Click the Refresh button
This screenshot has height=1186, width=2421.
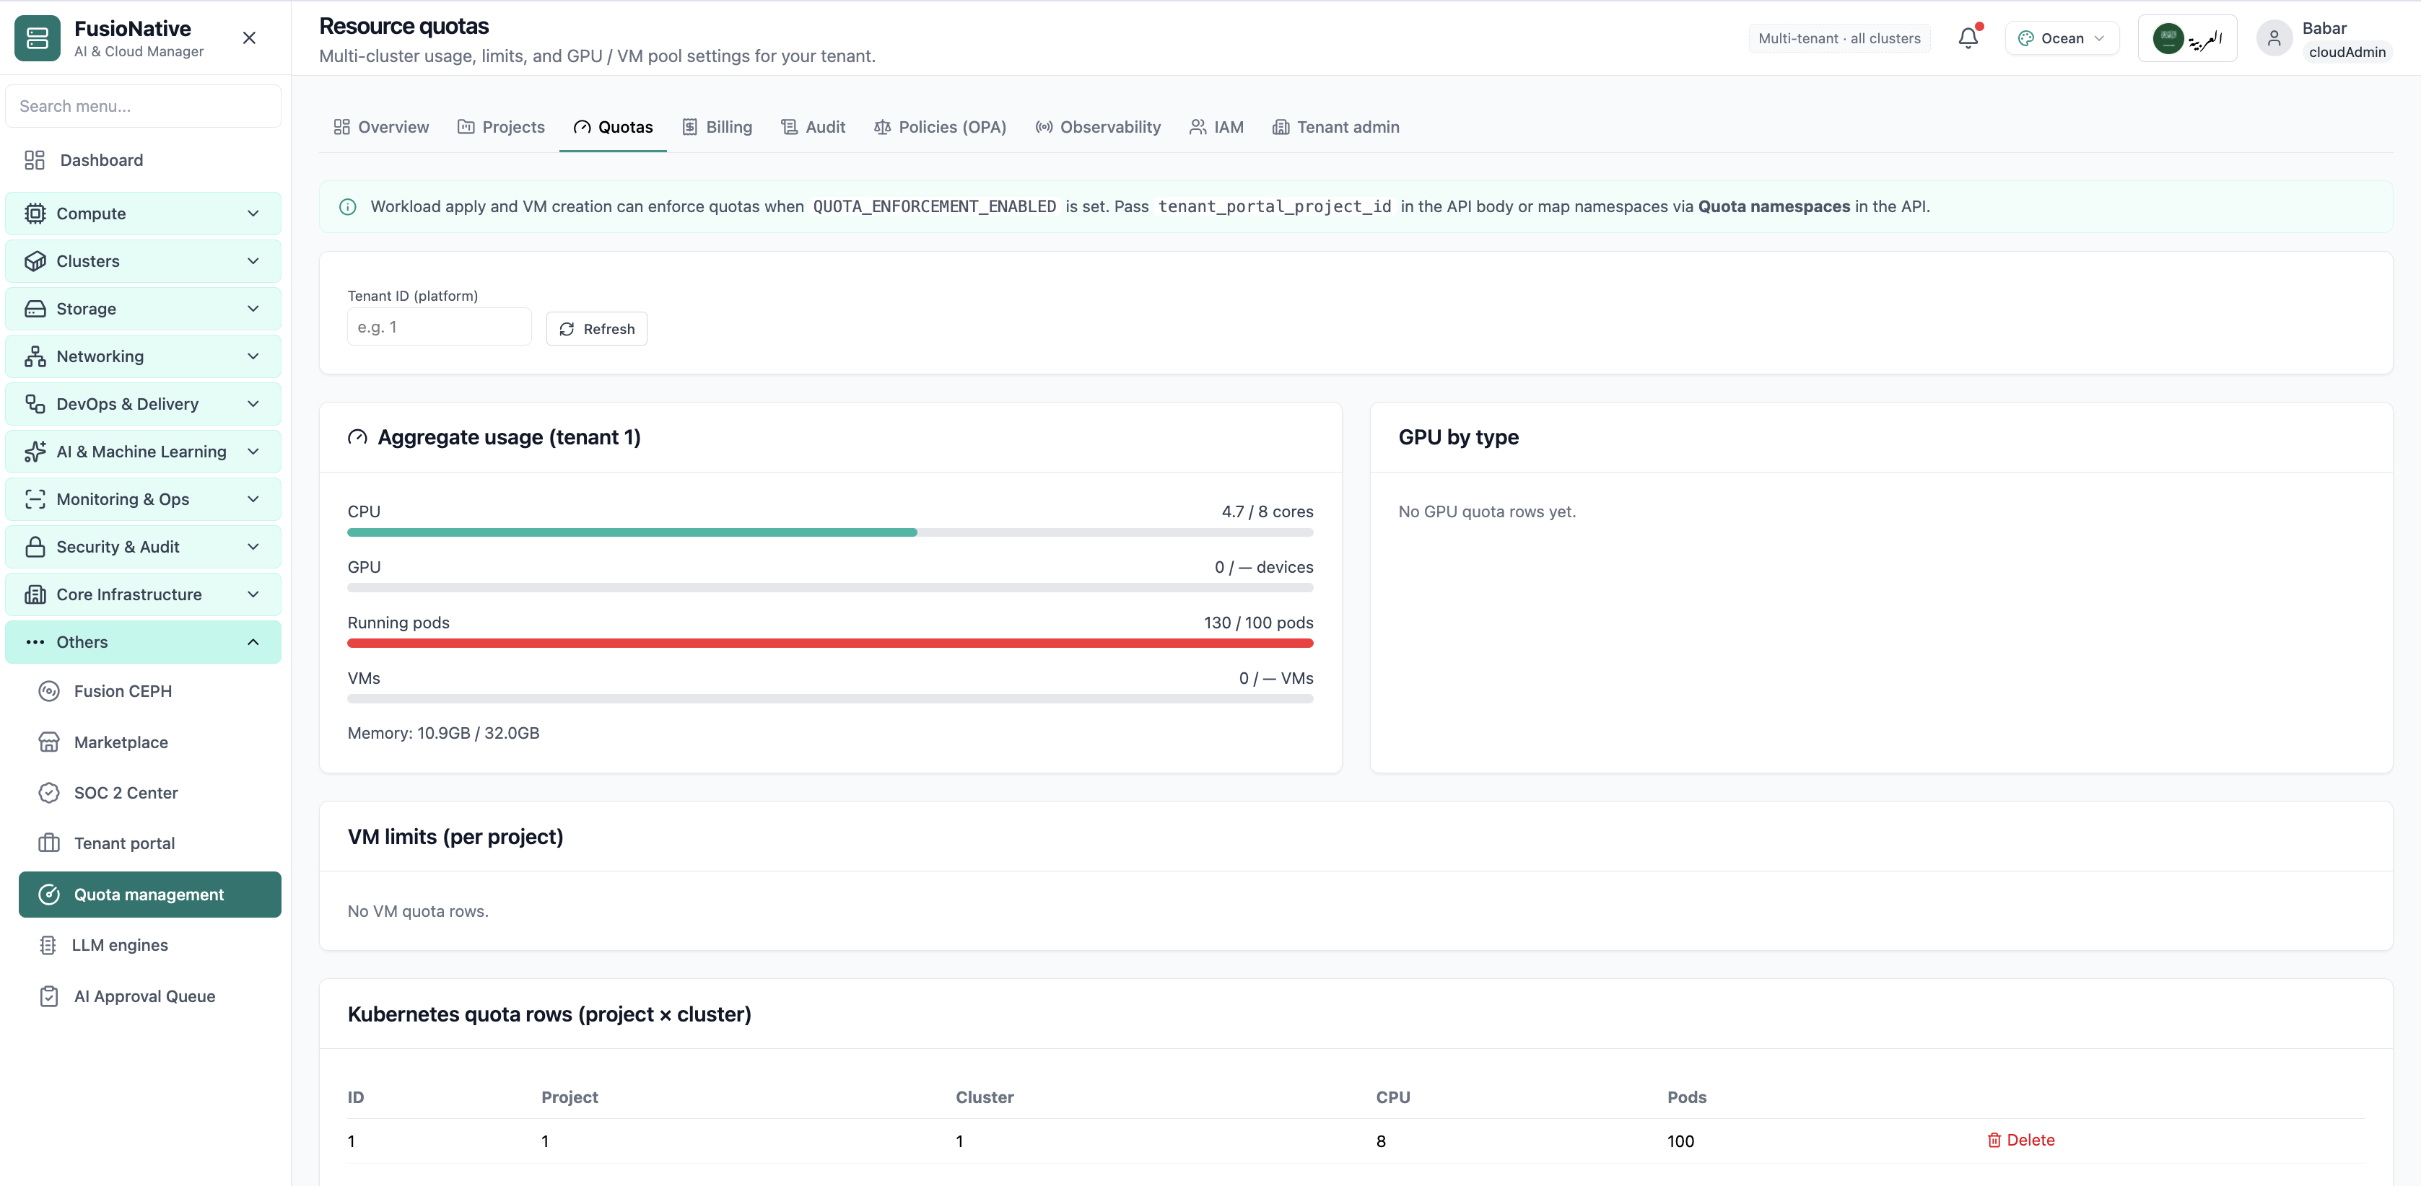click(597, 329)
